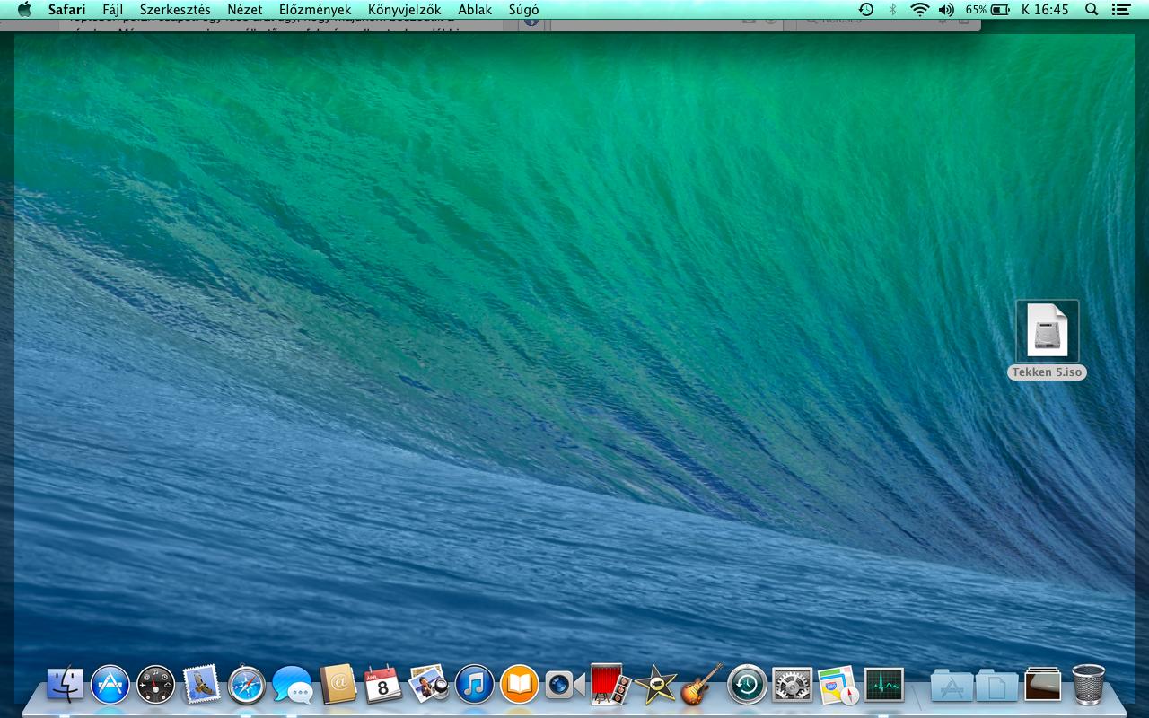Open Activity Monitor in the Dock
The height and width of the screenshot is (718, 1149).
884,685
